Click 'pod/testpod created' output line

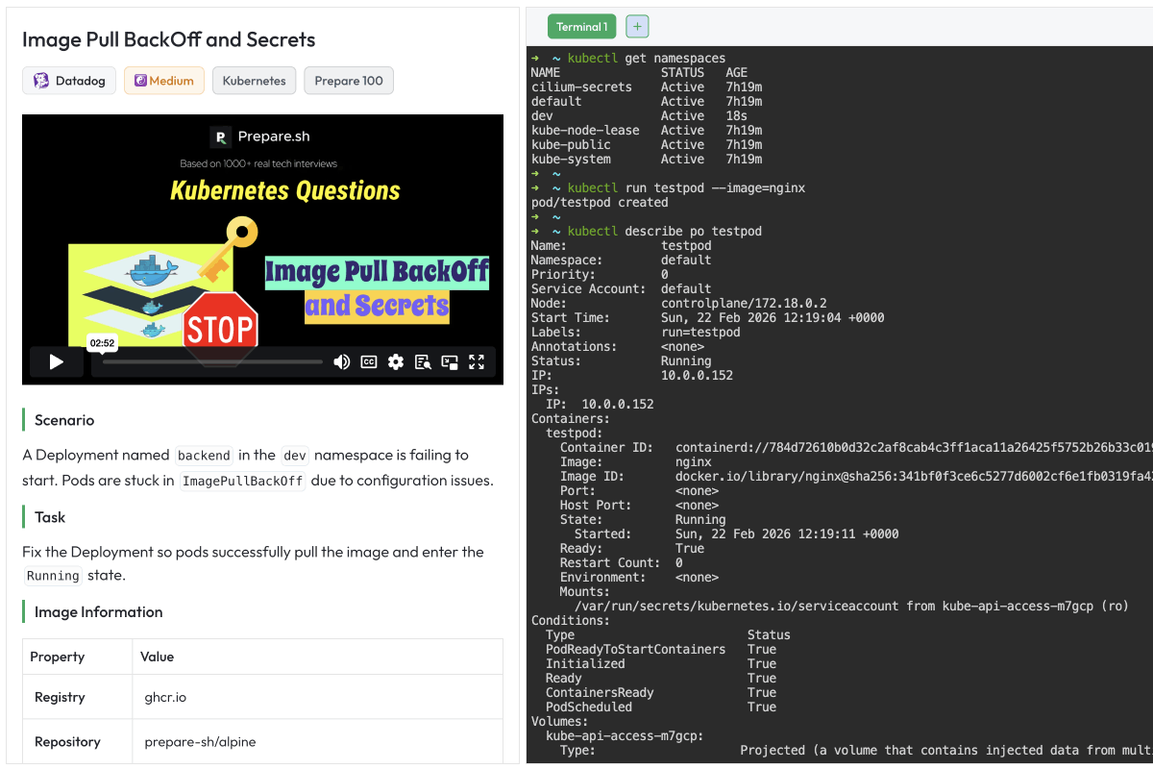(600, 202)
